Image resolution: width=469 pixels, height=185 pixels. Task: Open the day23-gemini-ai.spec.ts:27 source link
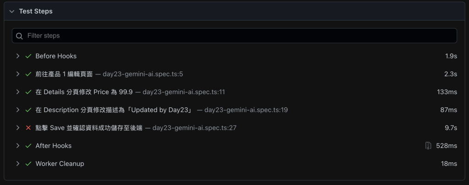click(x=194, y=128)
